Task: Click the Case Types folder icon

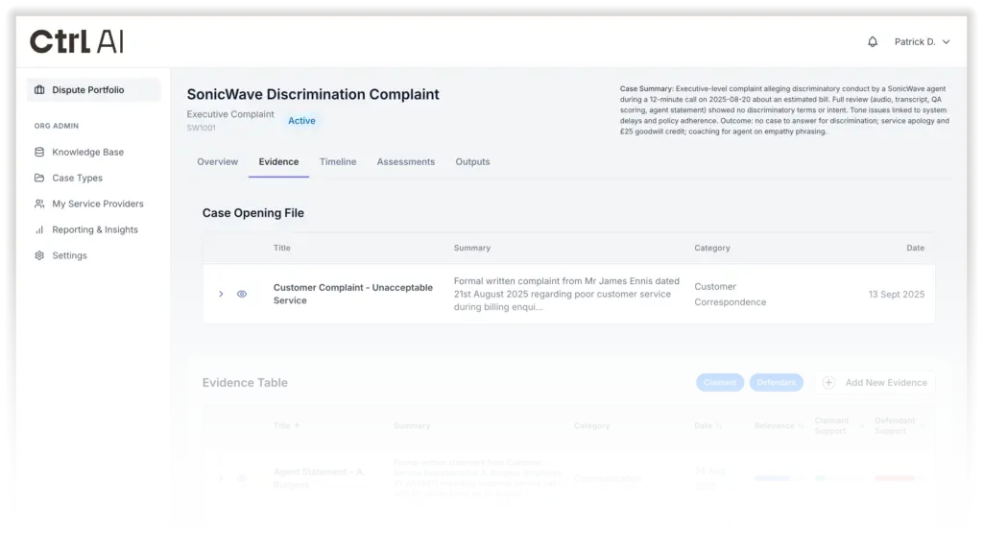Action: point(39,178)
